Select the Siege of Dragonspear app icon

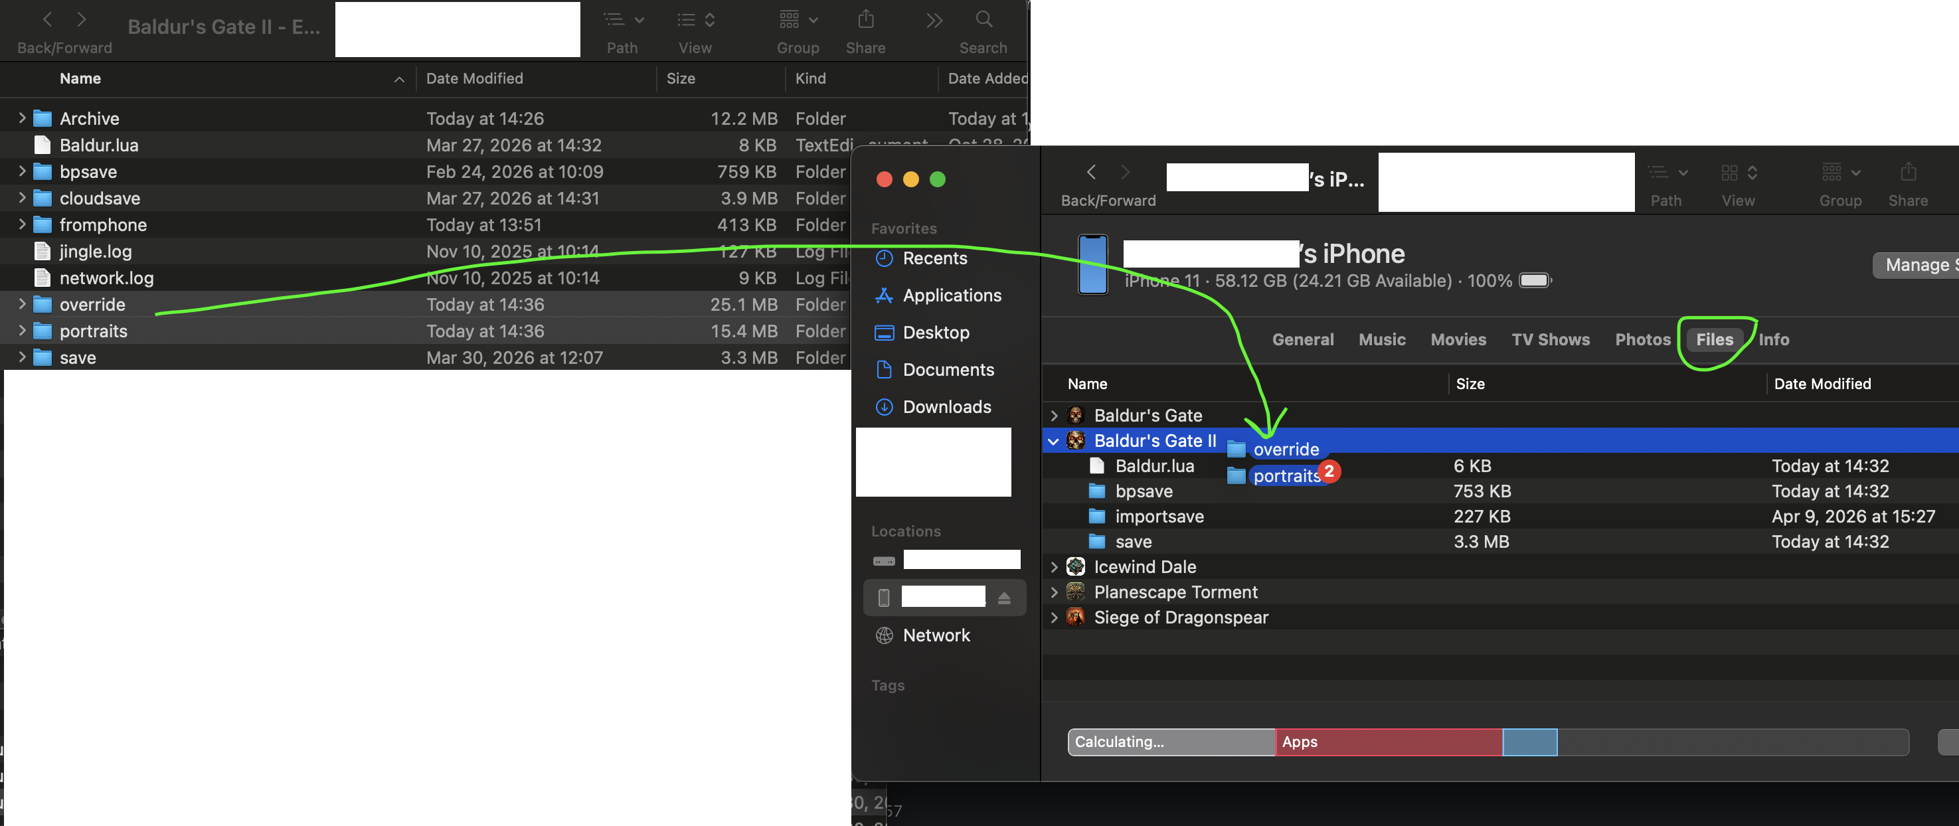click(x=1075, y=617)
